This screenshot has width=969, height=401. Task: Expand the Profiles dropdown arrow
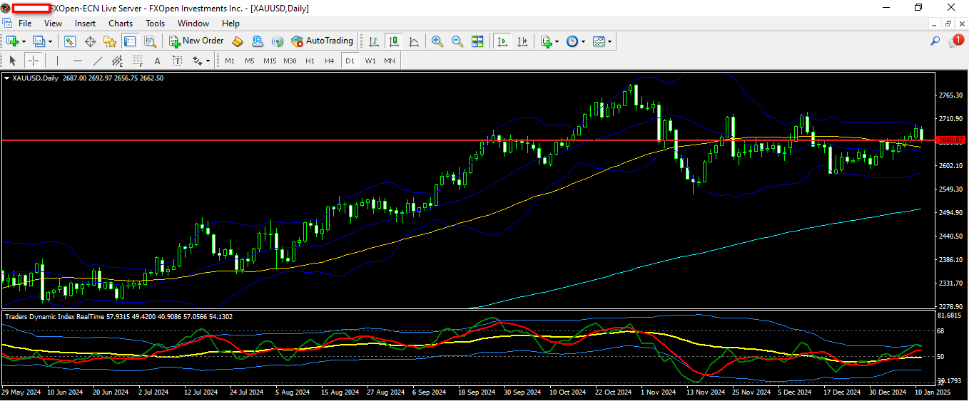click(x=50, y=41)
